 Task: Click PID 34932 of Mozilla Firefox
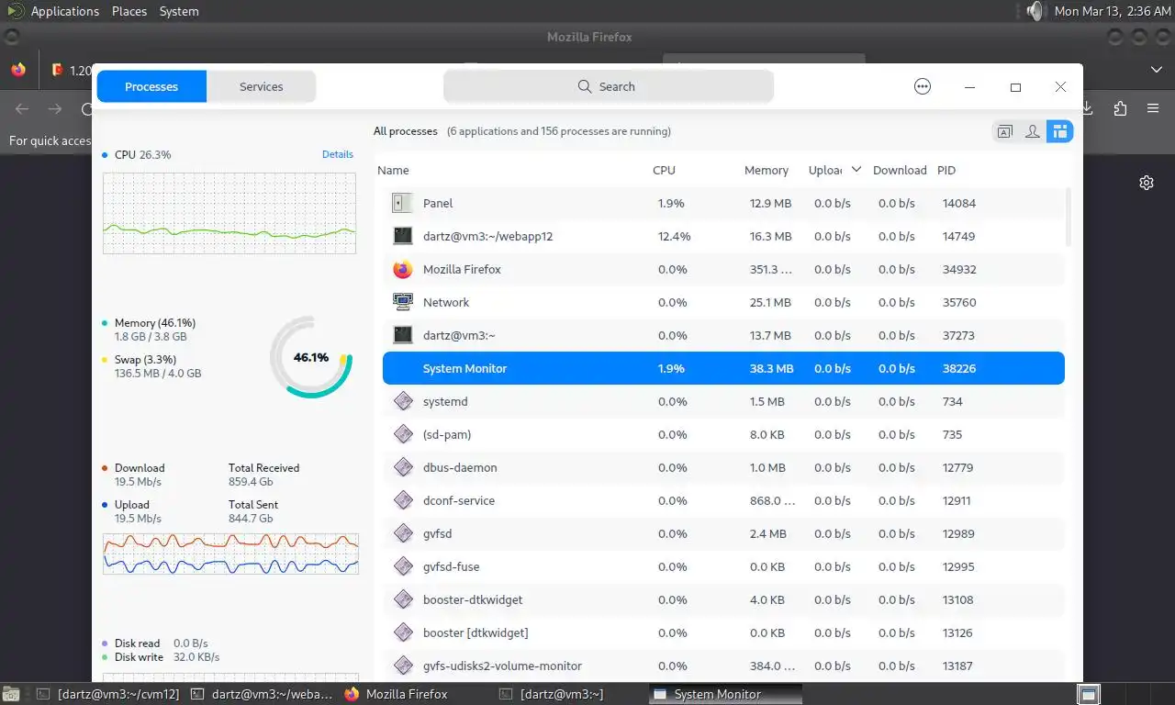click(959, 269)
